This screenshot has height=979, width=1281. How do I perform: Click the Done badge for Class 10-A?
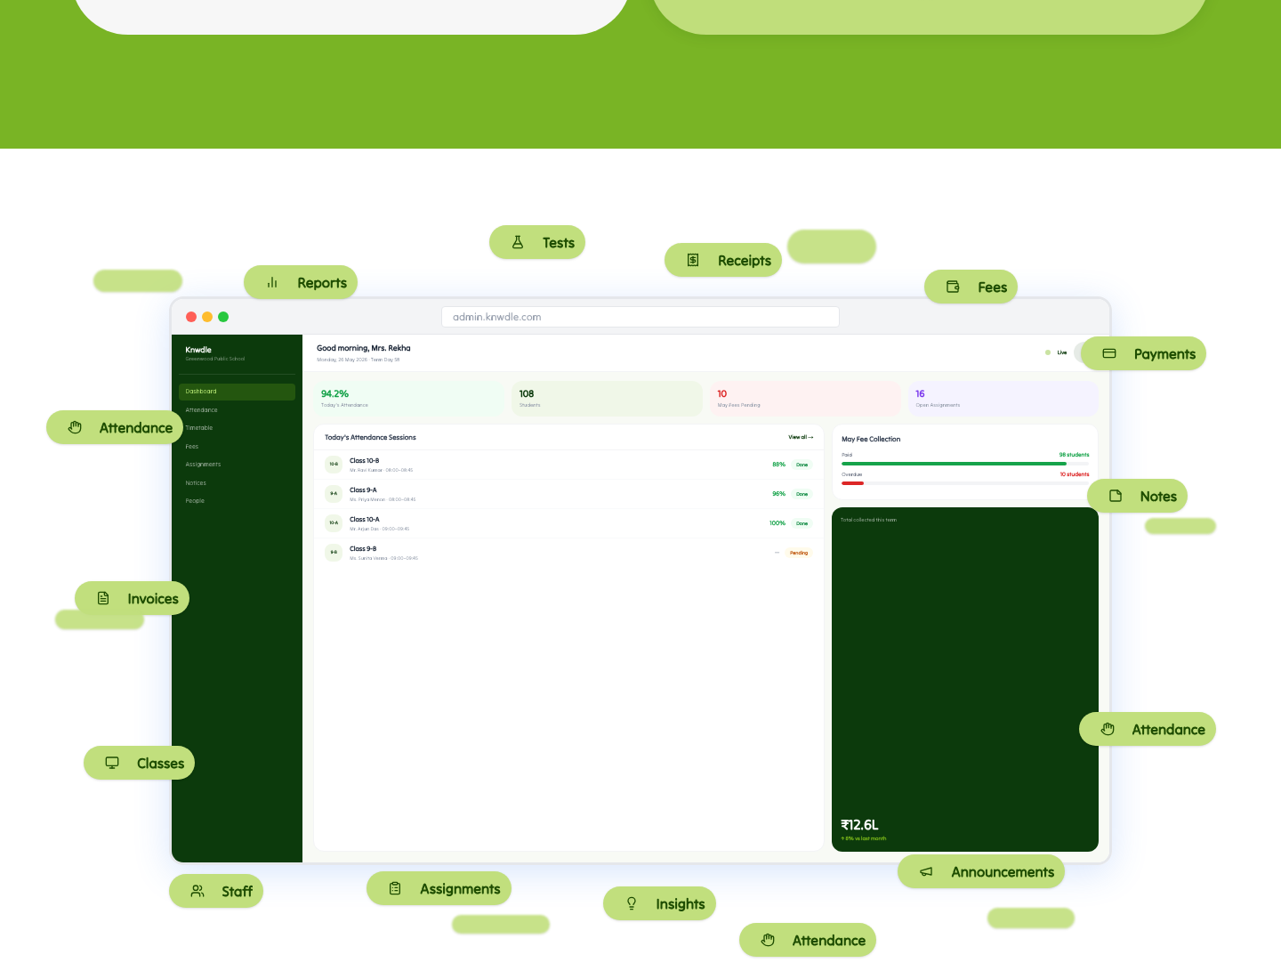point(802,523)
